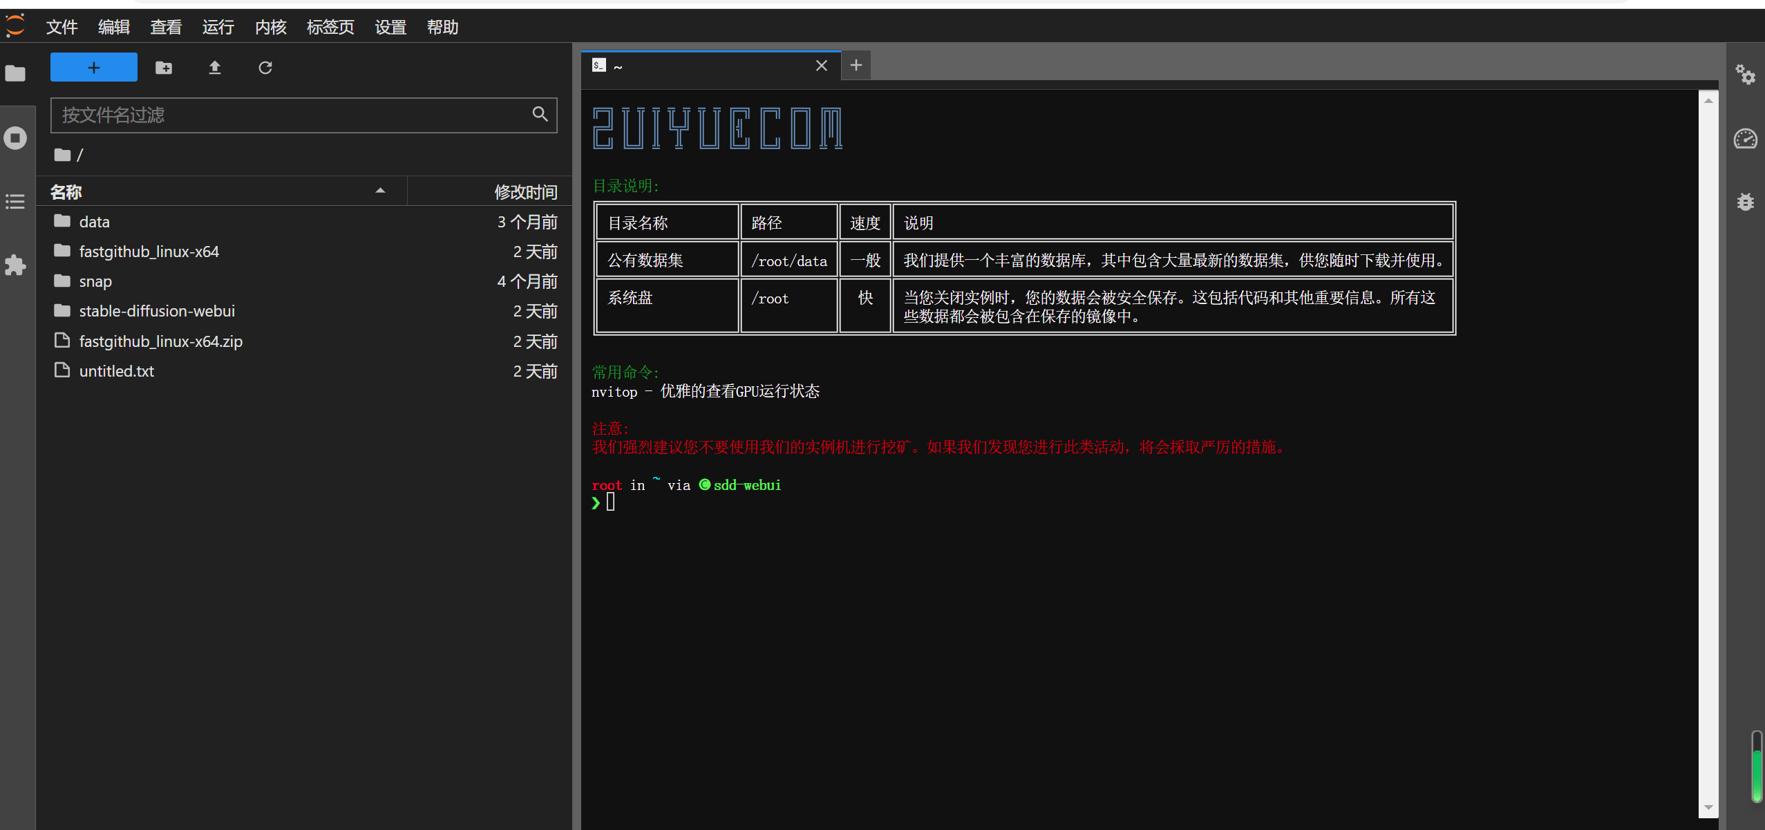Screen dimensions: 1765x830
Task: Close the terminal tab
Action: (x=822, y=66)
